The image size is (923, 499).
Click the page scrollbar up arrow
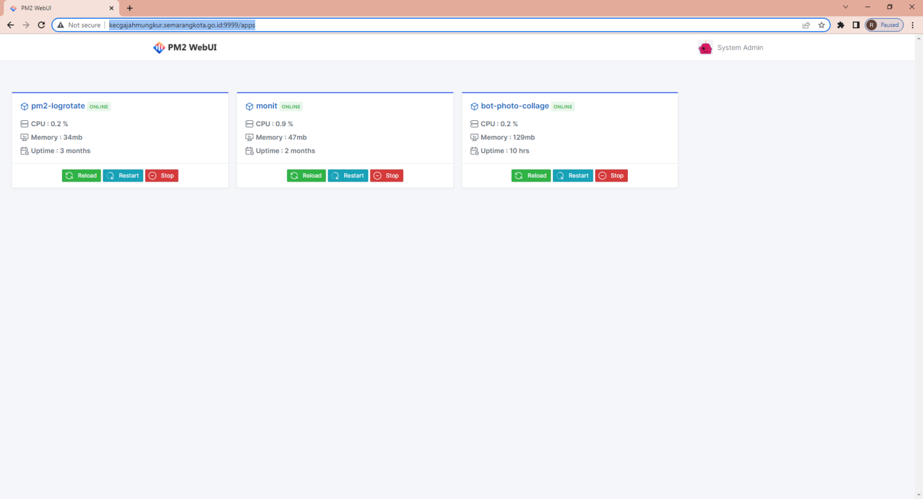(918, 39)
